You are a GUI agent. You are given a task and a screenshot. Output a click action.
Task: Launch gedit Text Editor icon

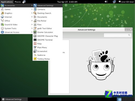pos(35,28)
